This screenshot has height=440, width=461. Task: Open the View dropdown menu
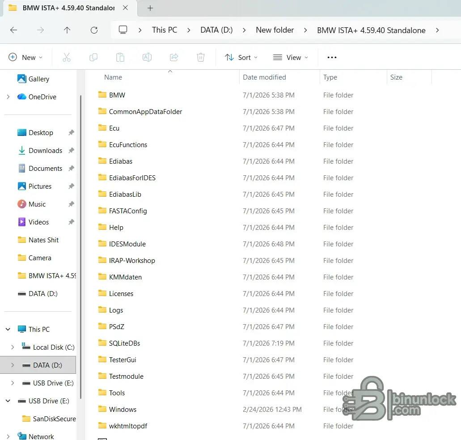[291, 57]
